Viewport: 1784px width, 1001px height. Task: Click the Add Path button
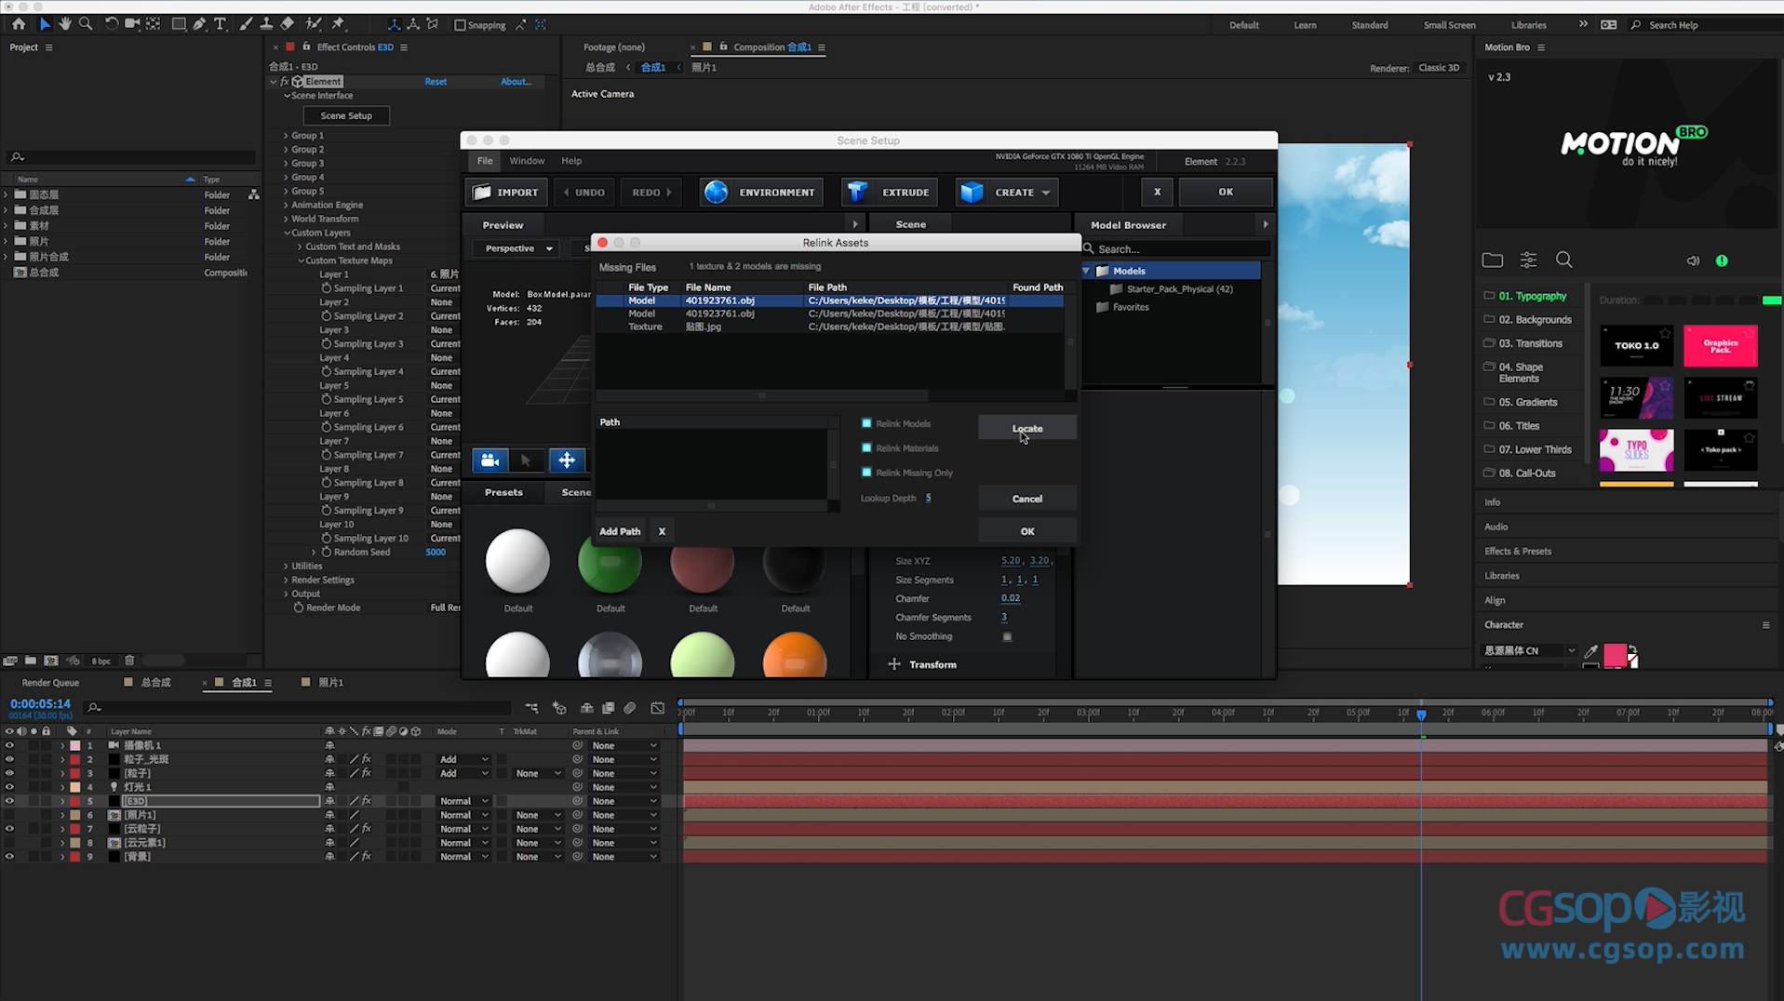click(x=619, y=531)
